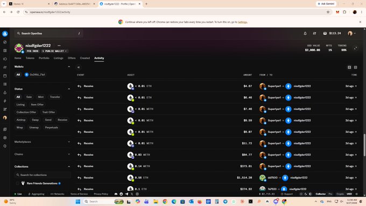Screen dimensions: 366x206
Task: Toggle the Perpetuals status filter
Action: [51, 127]
